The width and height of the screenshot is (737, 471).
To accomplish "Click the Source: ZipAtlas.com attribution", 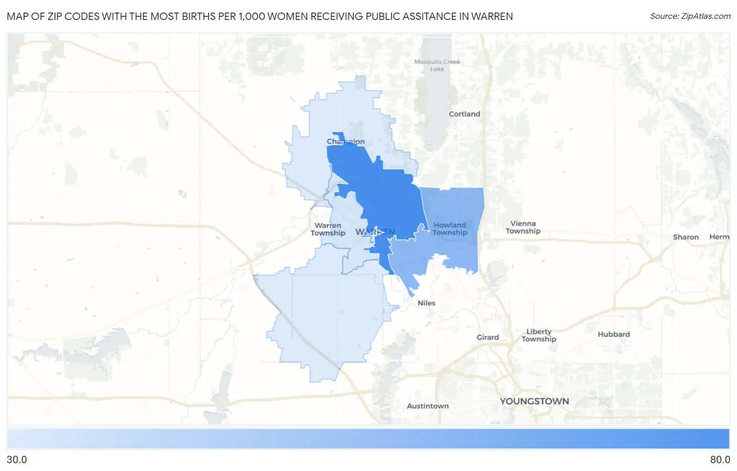I will coord(690,16).
